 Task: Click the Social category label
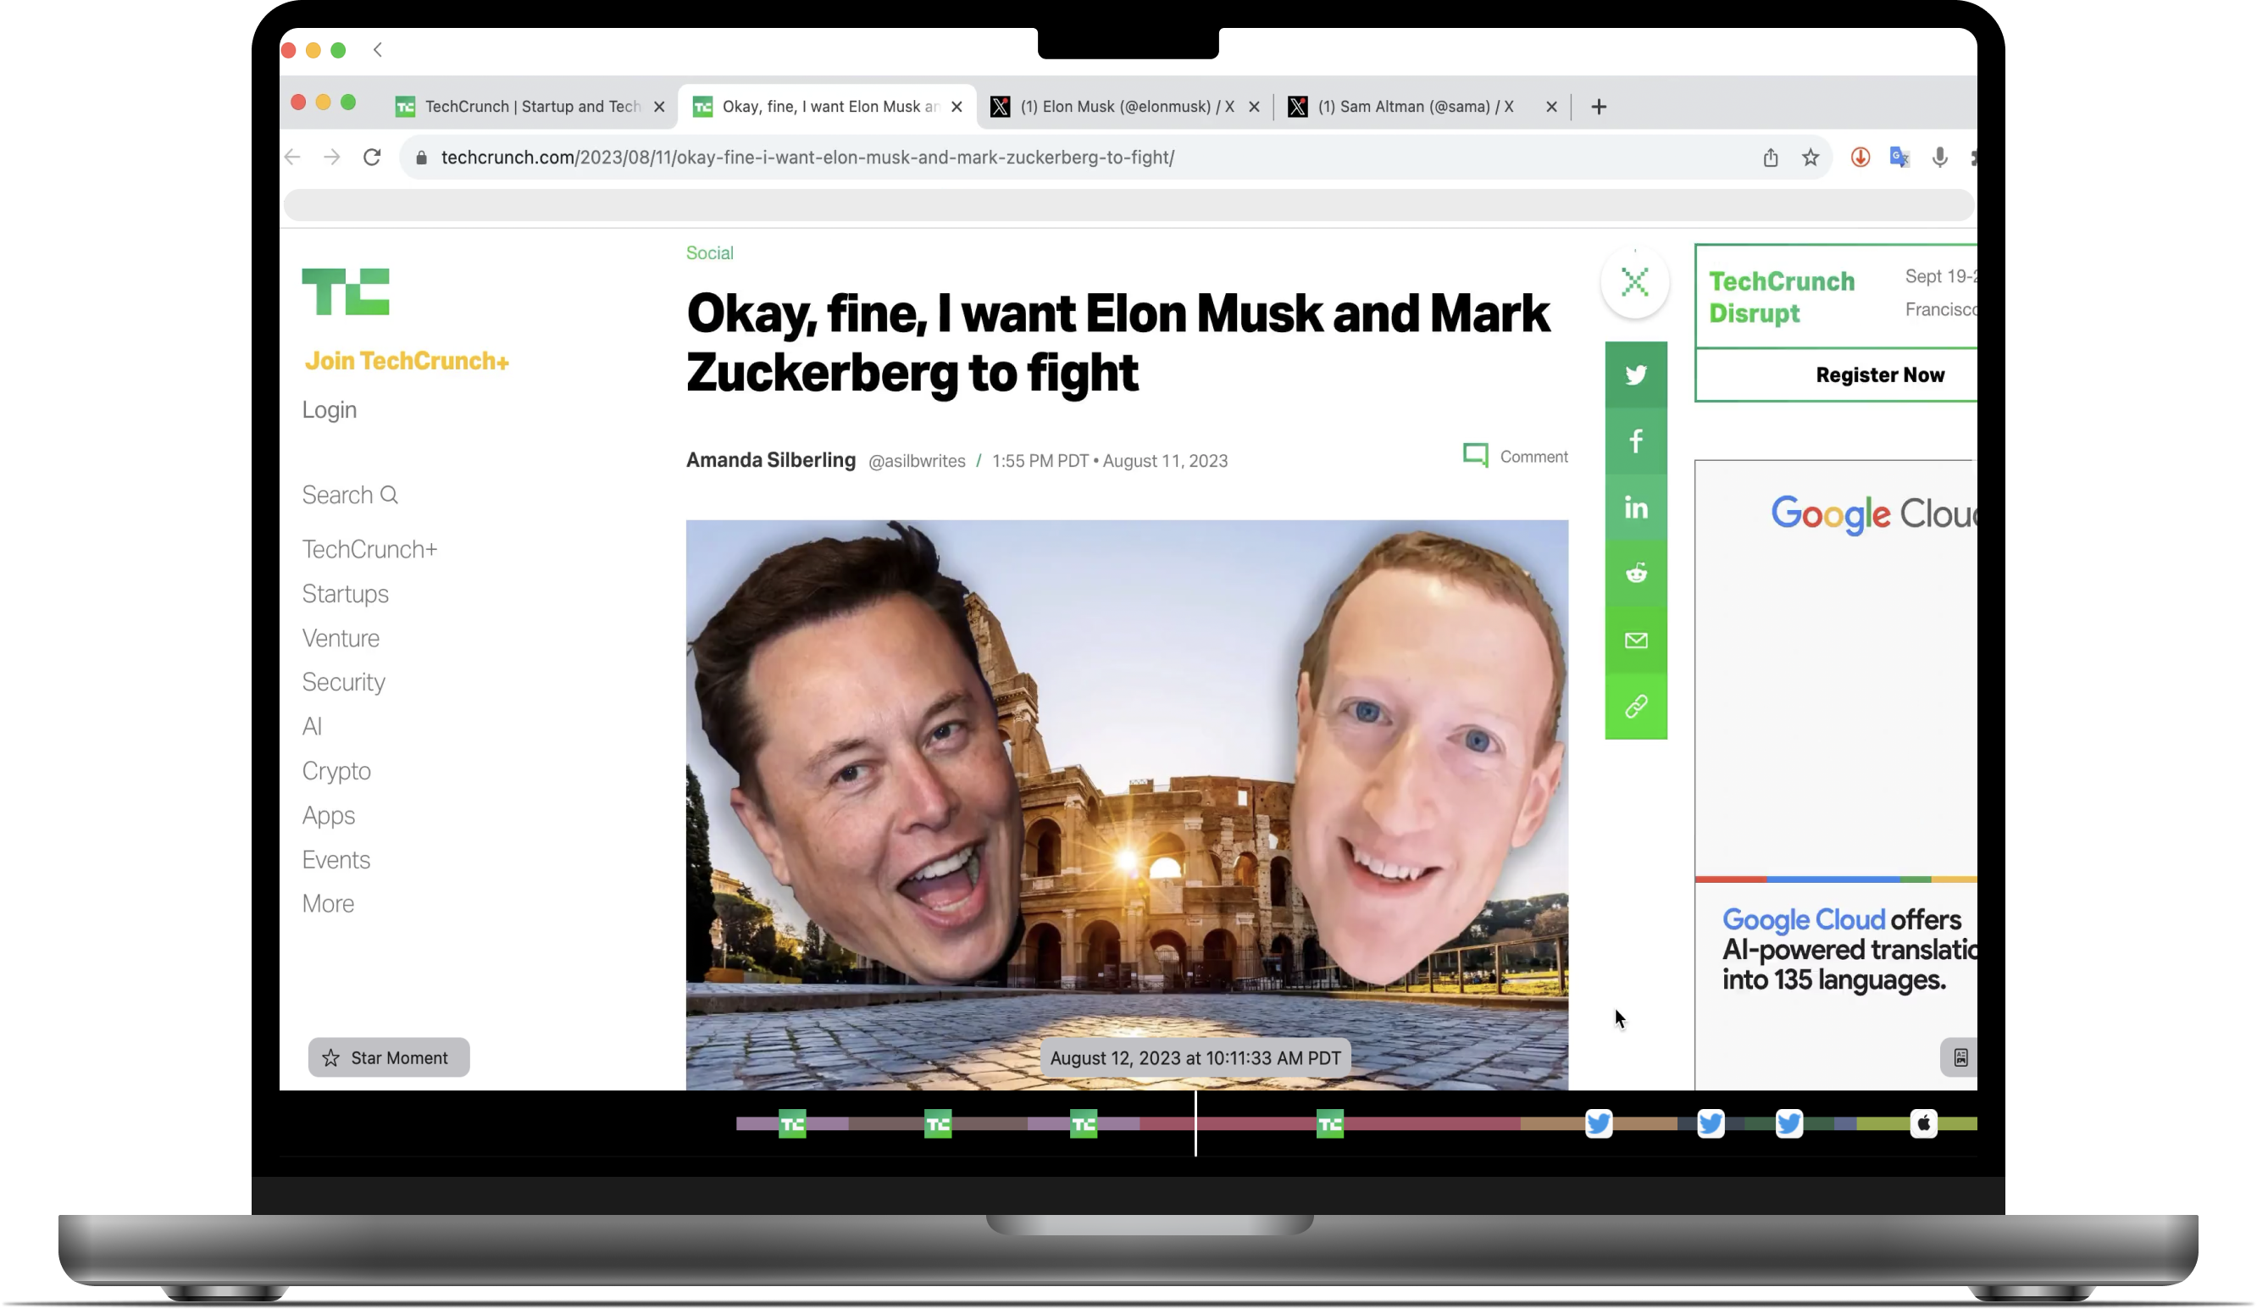tap(709, 252)
